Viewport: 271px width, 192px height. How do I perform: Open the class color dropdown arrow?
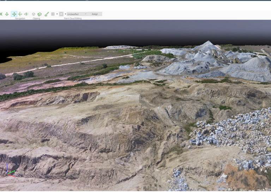pos(65,14)
